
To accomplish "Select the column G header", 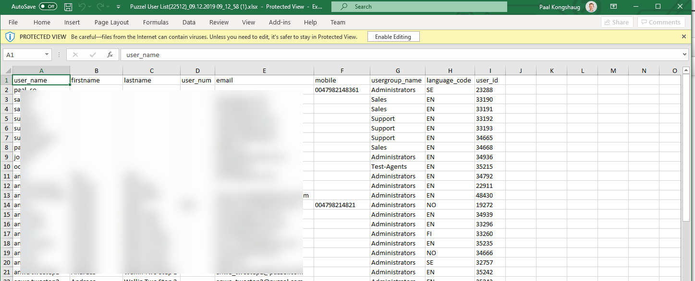I will (398, 70).
